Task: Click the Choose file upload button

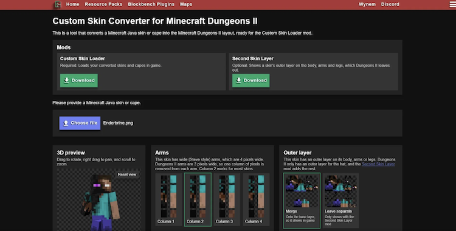Action: tap(80, 123)
